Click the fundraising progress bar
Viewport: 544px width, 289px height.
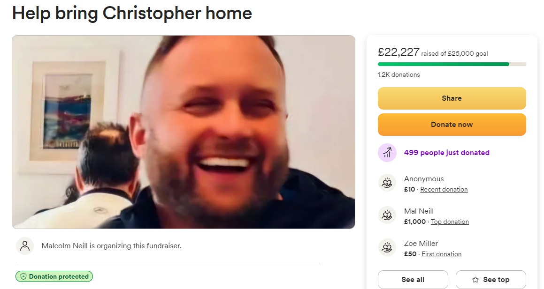coord(452,64)
